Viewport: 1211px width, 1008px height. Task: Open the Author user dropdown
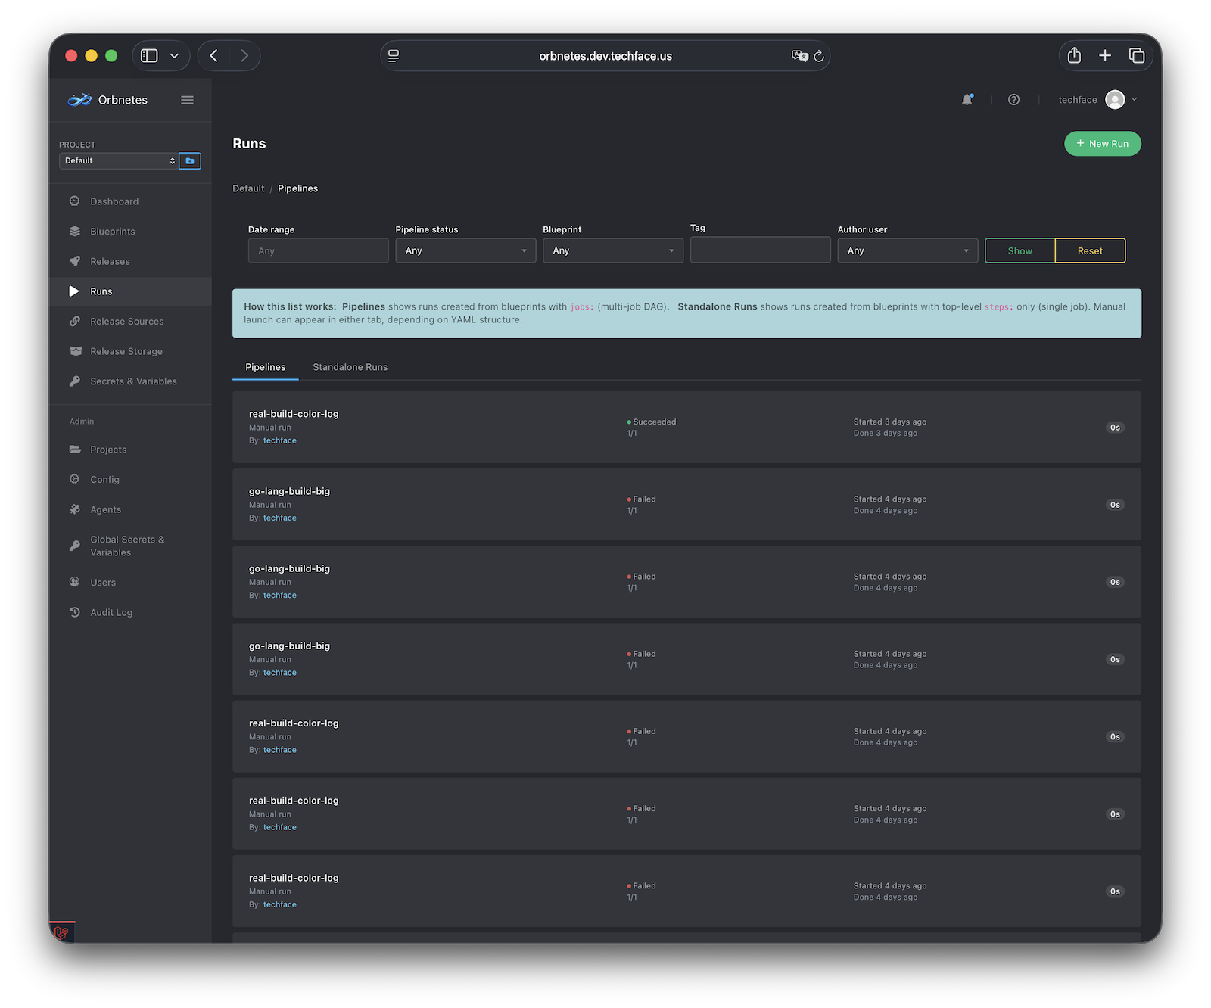[x=907, y=250]
